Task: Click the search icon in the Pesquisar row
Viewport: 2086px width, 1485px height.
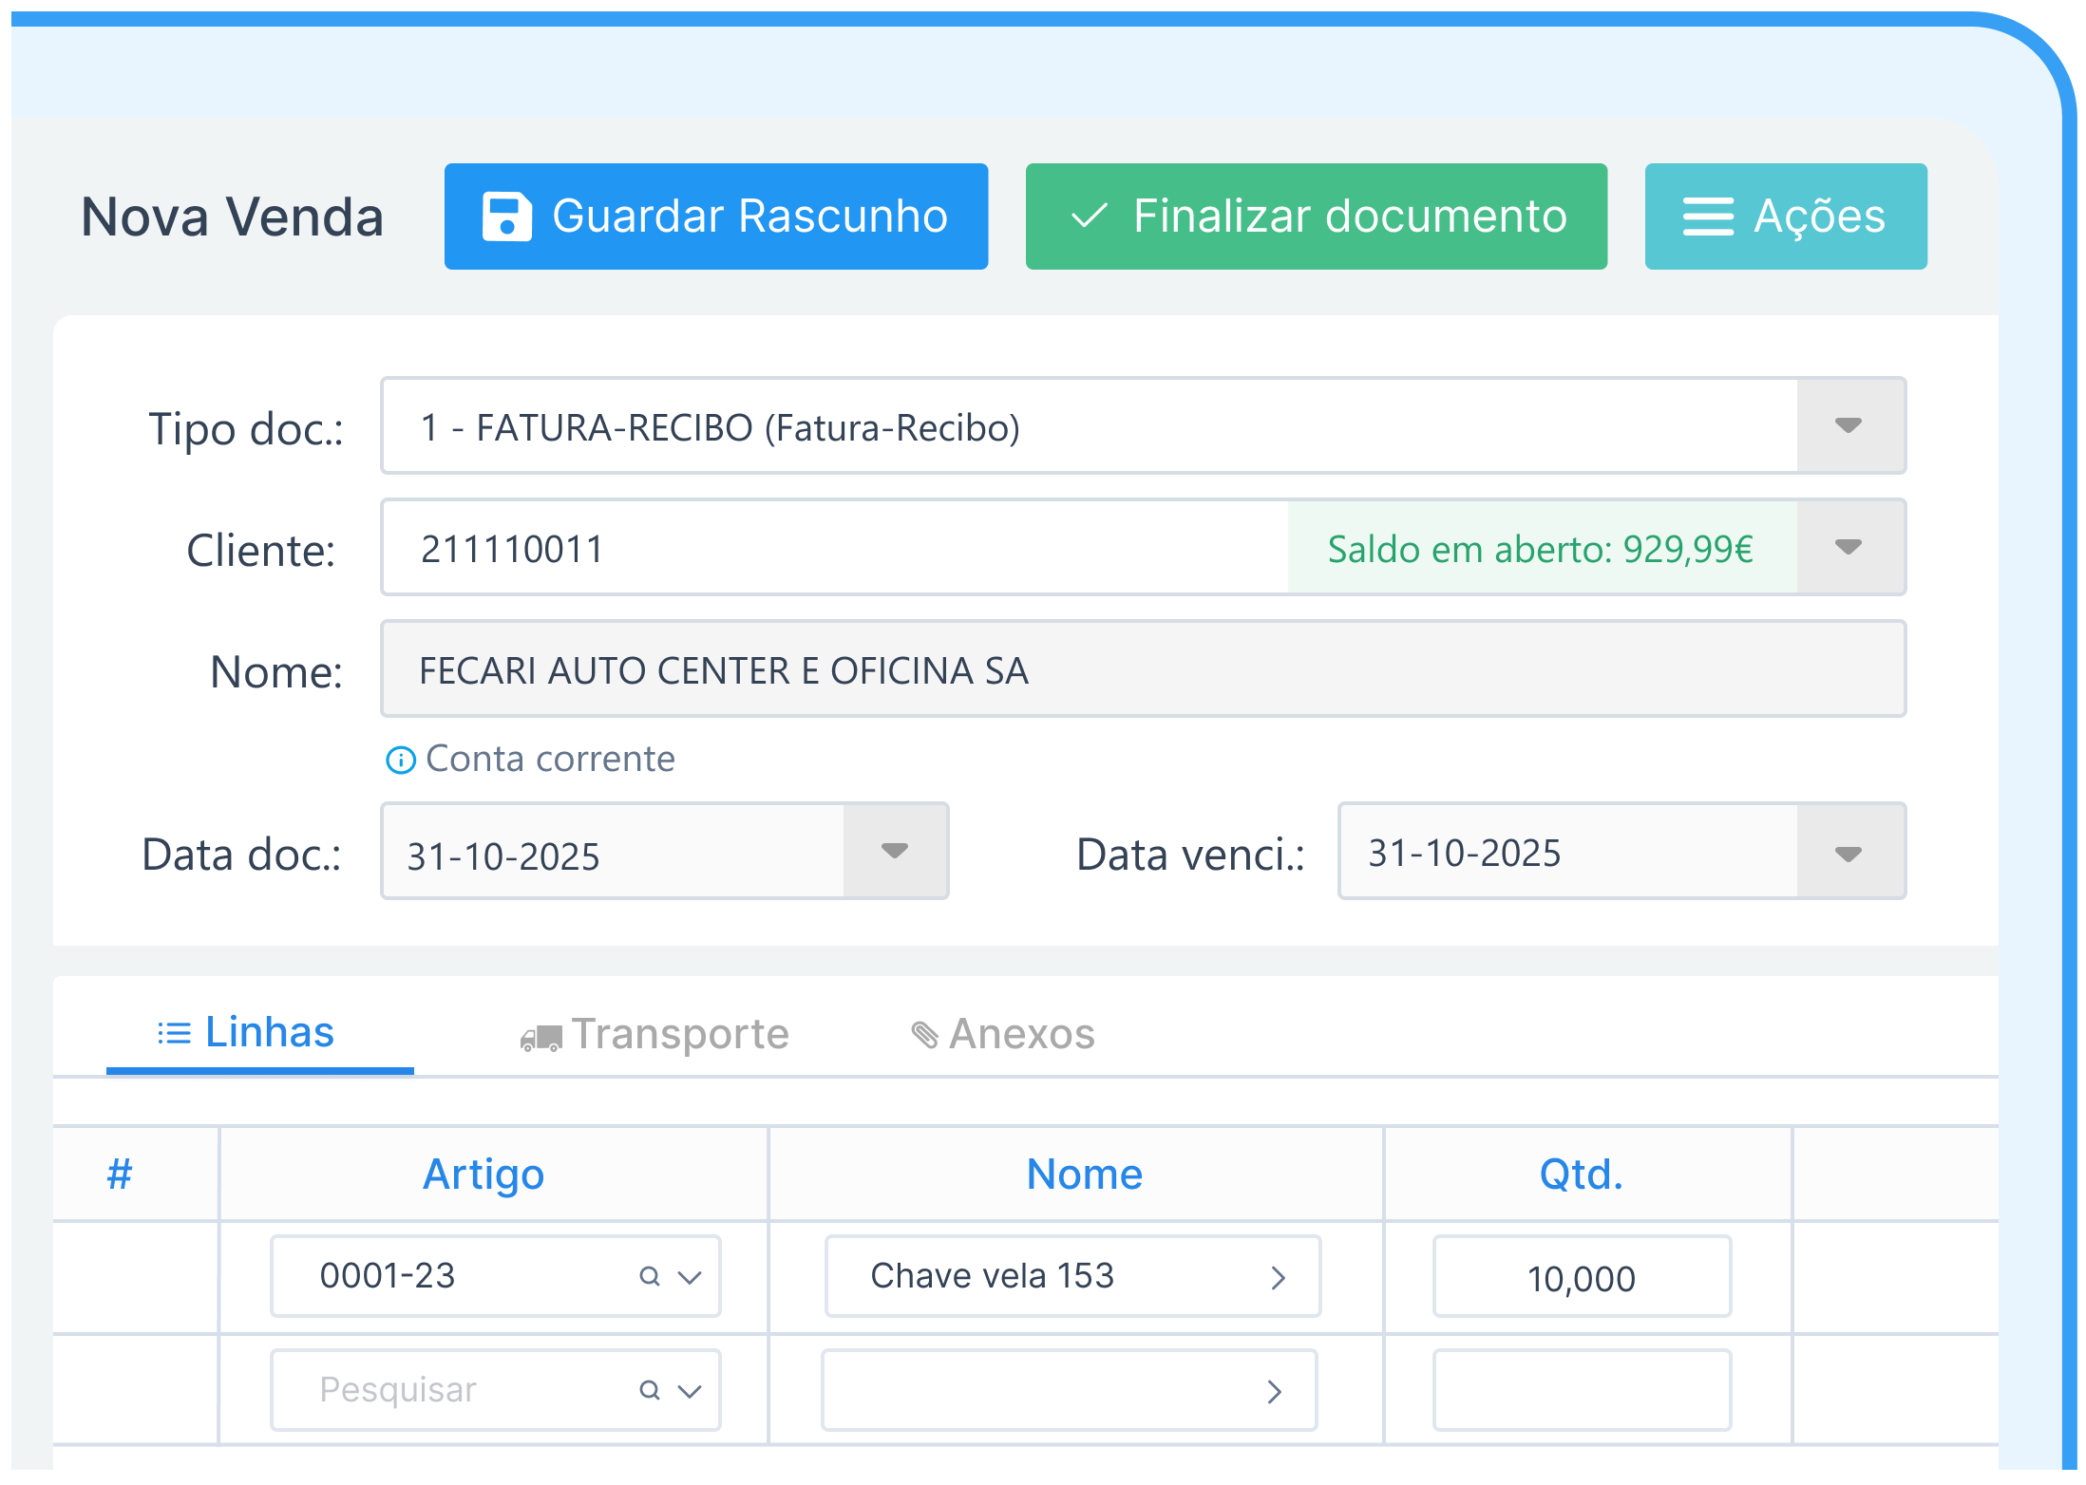Action: coord(649,1389)
